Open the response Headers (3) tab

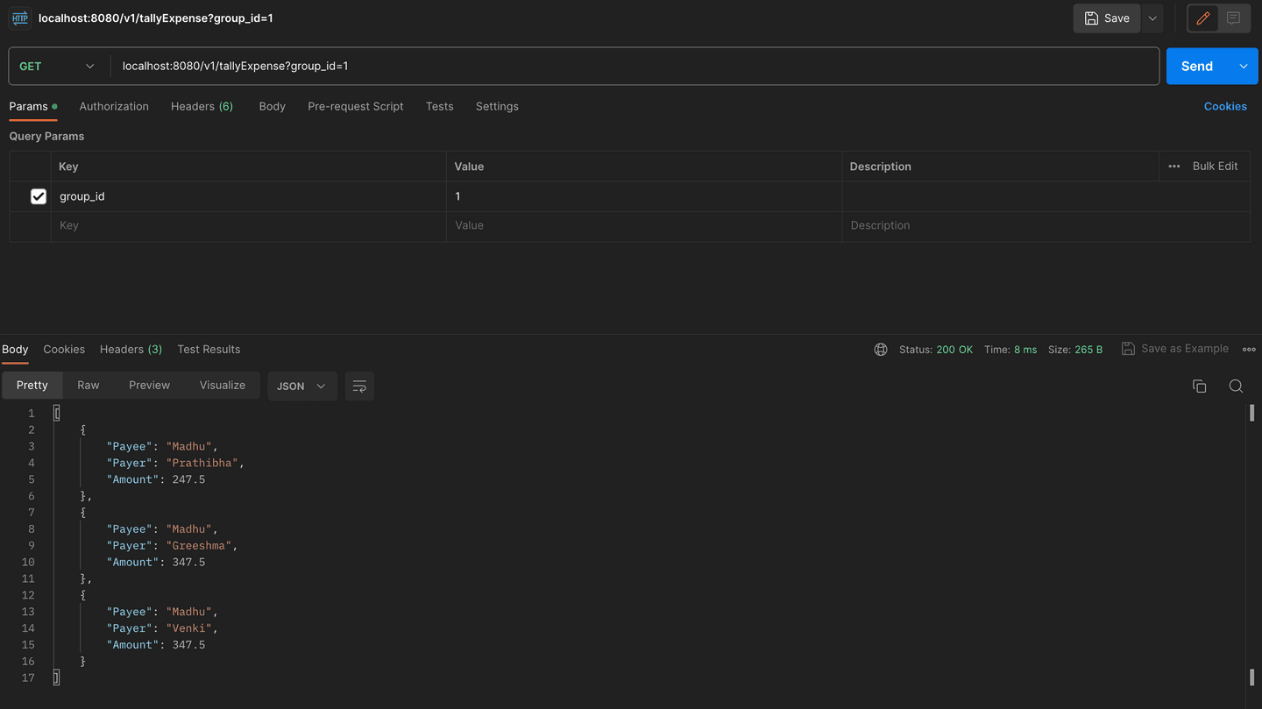(x=131, y=349)
